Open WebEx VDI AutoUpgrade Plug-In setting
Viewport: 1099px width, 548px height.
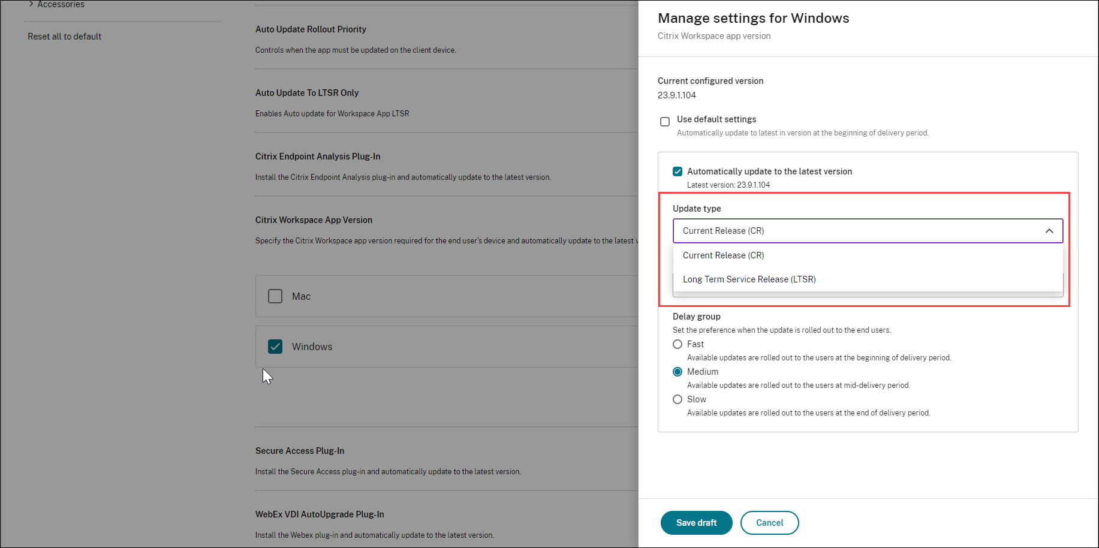320,514
